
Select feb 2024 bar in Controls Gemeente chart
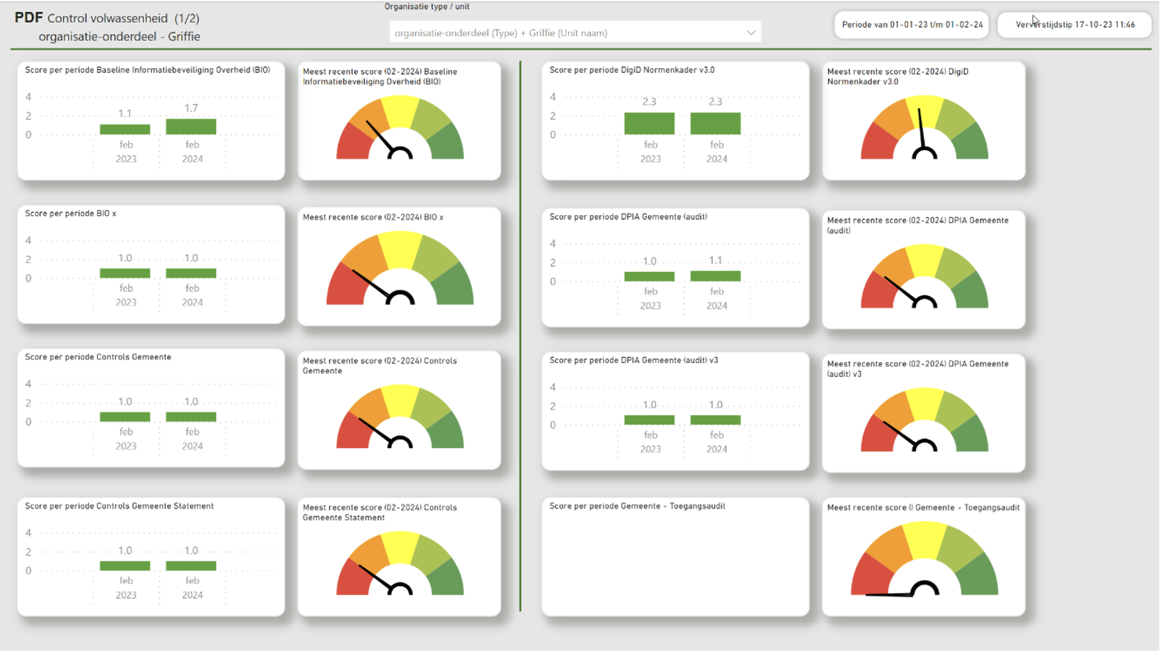point(191,417)
